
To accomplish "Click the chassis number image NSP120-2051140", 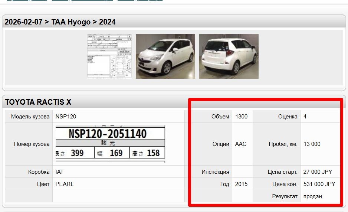I will click(x=110, y=144).
